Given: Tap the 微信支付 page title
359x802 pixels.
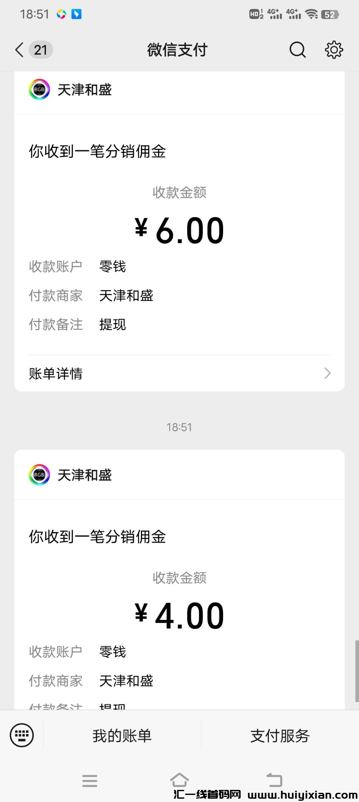Looking at the screenshot, I should [x=177, y=50].
